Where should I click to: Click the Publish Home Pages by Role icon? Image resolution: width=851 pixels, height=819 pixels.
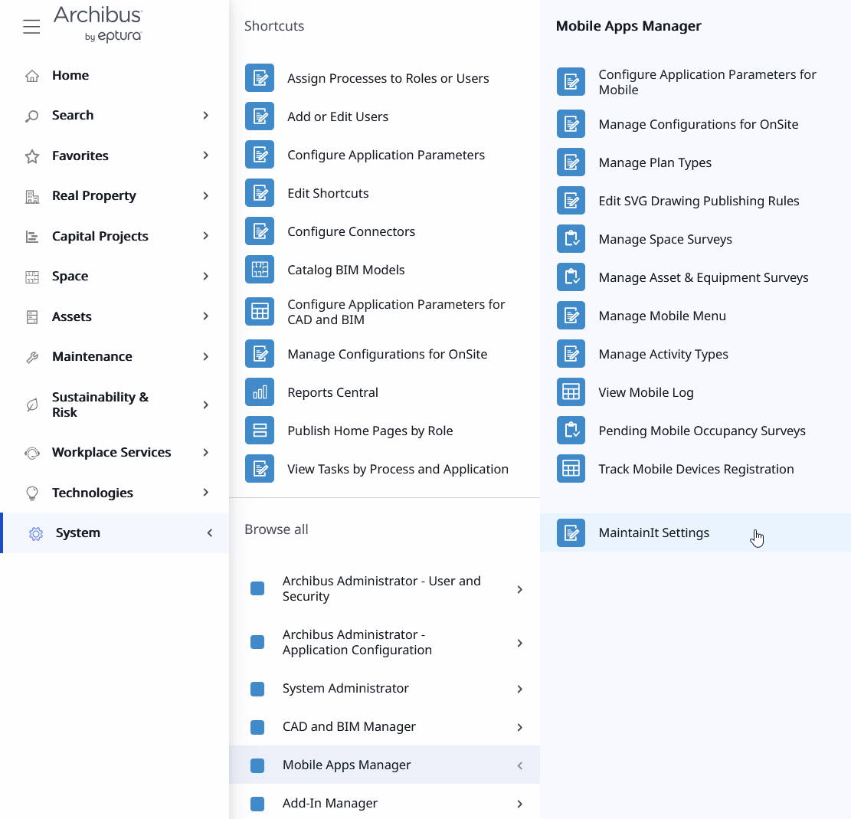[x=260, y=431]
